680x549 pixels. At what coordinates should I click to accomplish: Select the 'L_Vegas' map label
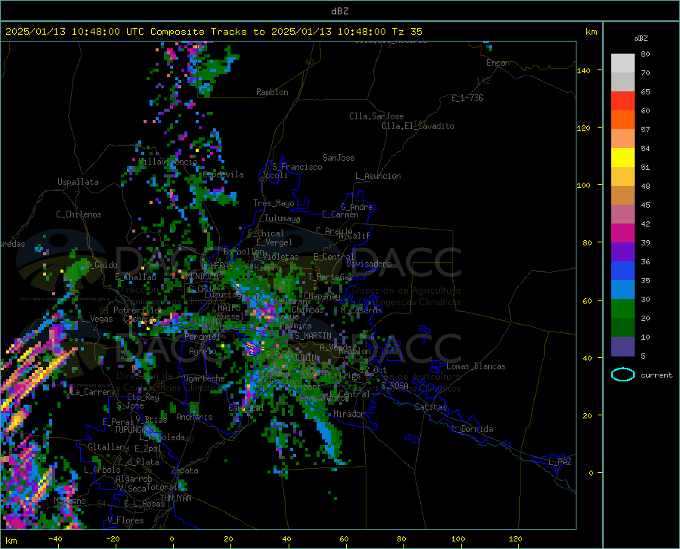point(97,319)
